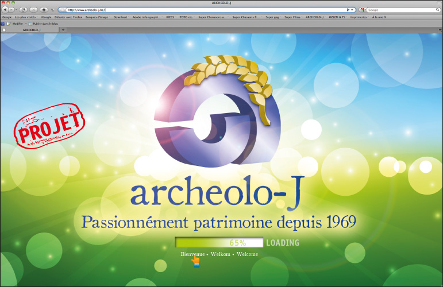This screenshot has width=443, height=287.
Task: Open the Imprimeries bookmark folder
Action: point(359,17)
